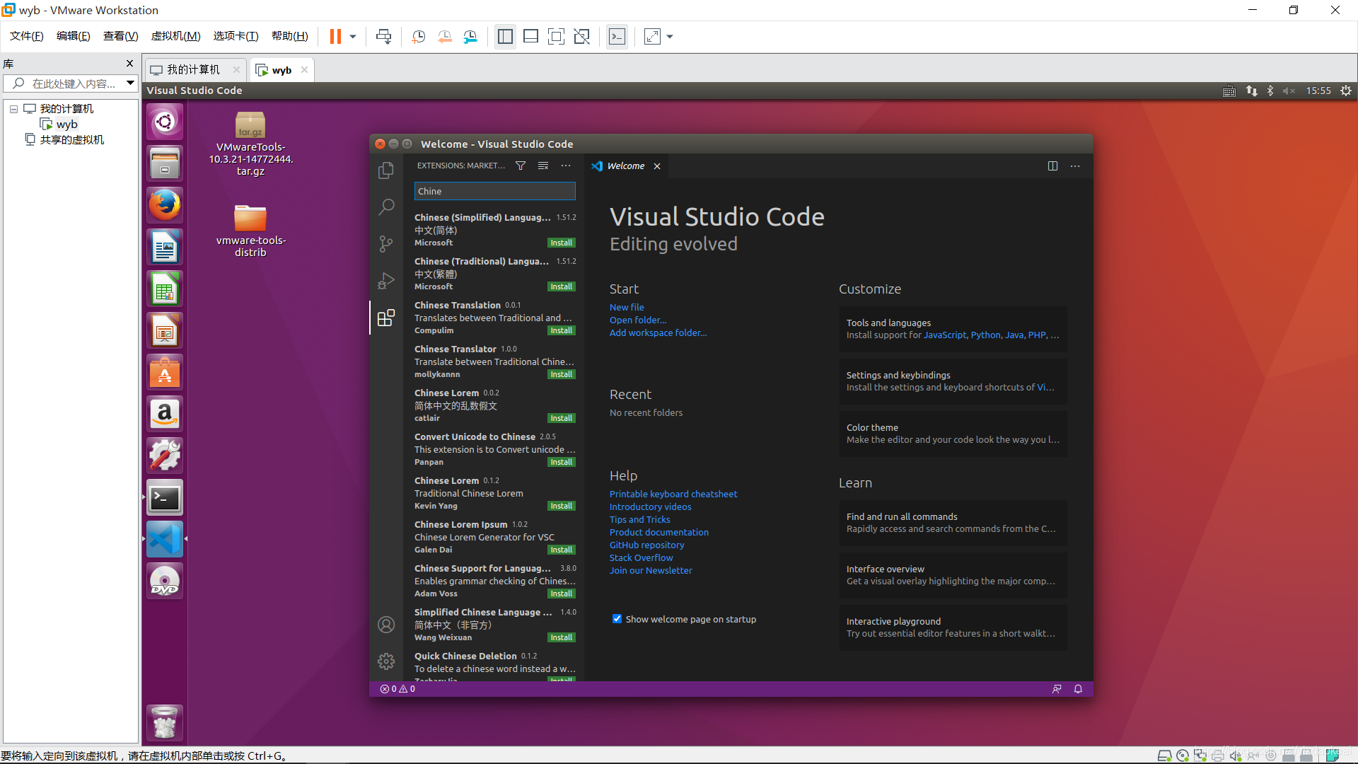Toggle VMware thumbnail bar view button
Viewport: 1358px width, 764px height.
point(531,36)
